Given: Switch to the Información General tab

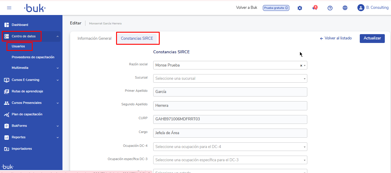Looking at the screenshot, I should (x=94, y=39).
